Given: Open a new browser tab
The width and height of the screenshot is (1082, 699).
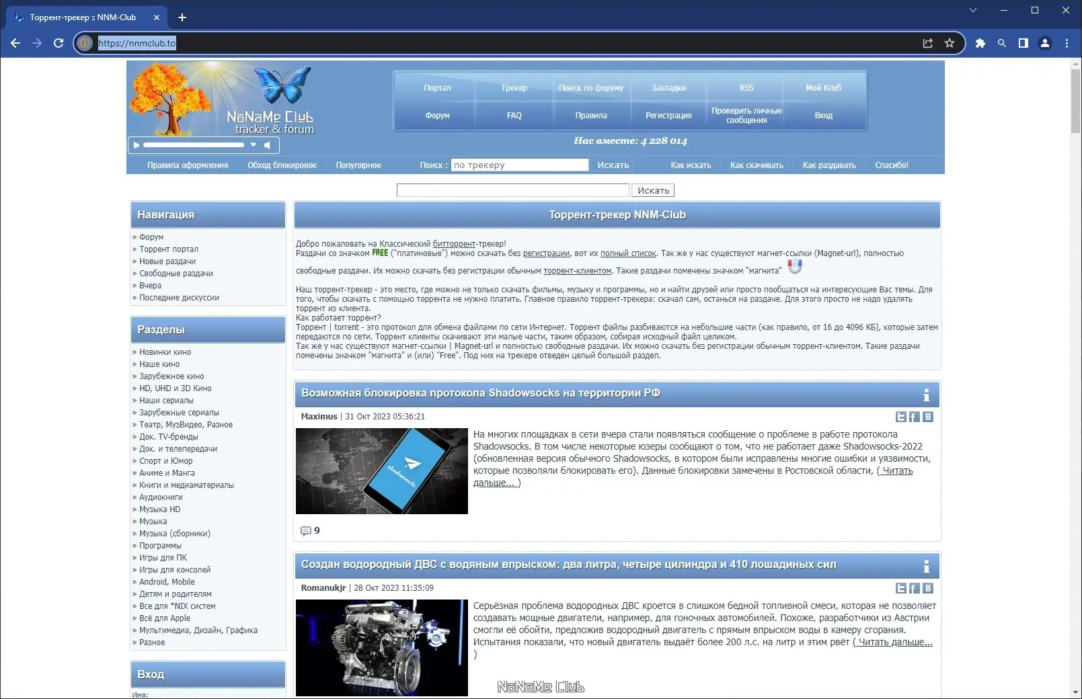Looking at the screenshot, I should coord(182,17).
